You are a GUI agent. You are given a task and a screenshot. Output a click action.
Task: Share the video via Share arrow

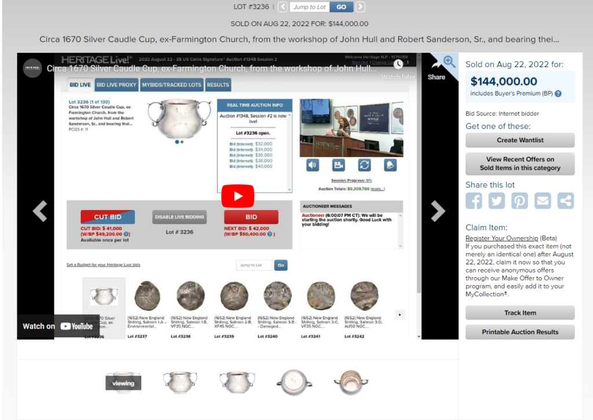436,71
